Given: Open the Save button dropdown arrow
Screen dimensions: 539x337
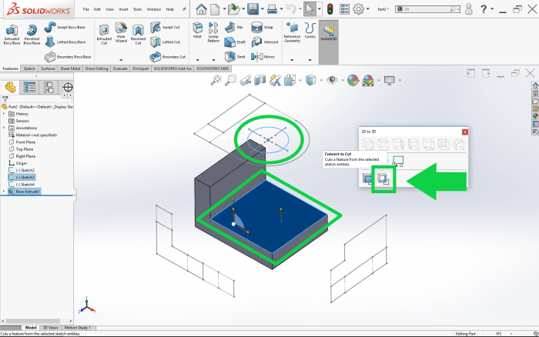Looking at the screenshot, I should pyautogui.click(x=263, y=9).
